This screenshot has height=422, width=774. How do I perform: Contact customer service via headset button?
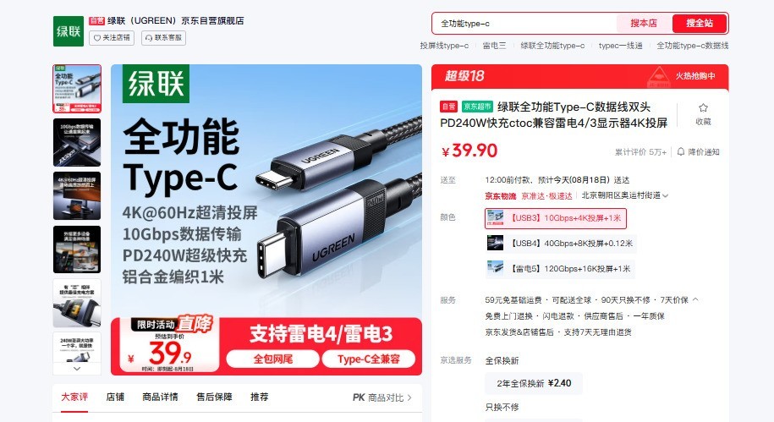163,38
